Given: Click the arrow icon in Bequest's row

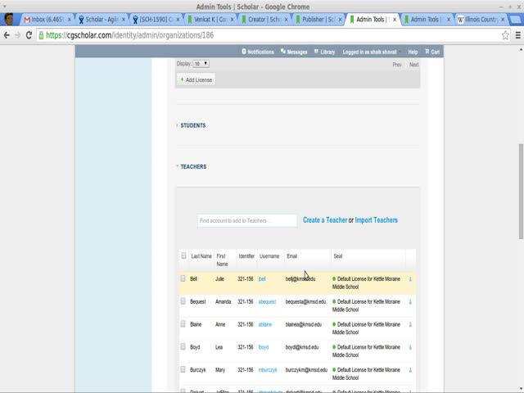Looking at the screenshot, I should click(410, 302).
